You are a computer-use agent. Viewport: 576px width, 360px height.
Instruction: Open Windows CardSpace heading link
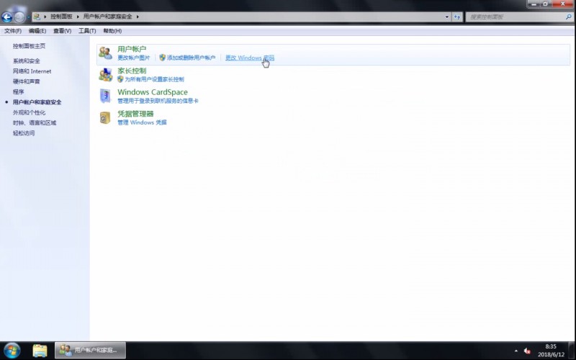[x=153, y=92]
